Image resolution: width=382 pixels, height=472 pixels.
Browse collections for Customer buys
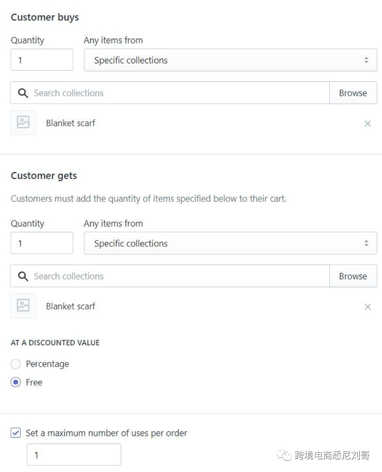[x=353, y=93]
